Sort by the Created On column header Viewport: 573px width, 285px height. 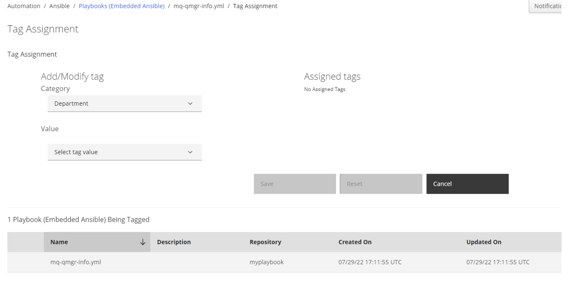(x=355, y=242)
